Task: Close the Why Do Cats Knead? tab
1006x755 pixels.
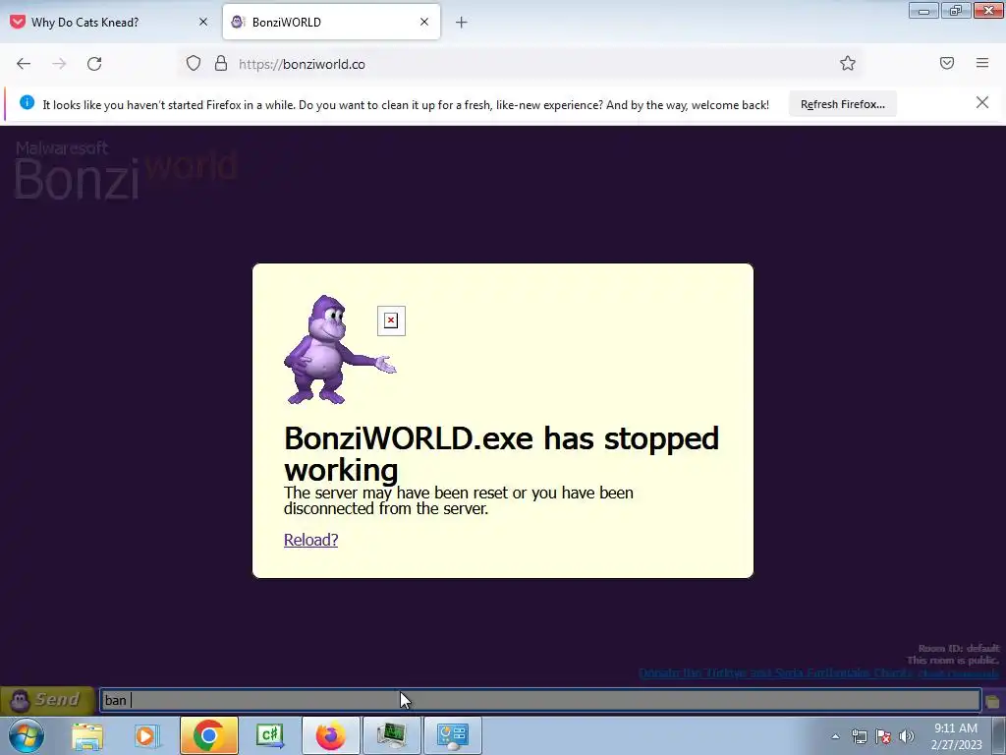Action: pyautogui.click(x=203, y=22)
